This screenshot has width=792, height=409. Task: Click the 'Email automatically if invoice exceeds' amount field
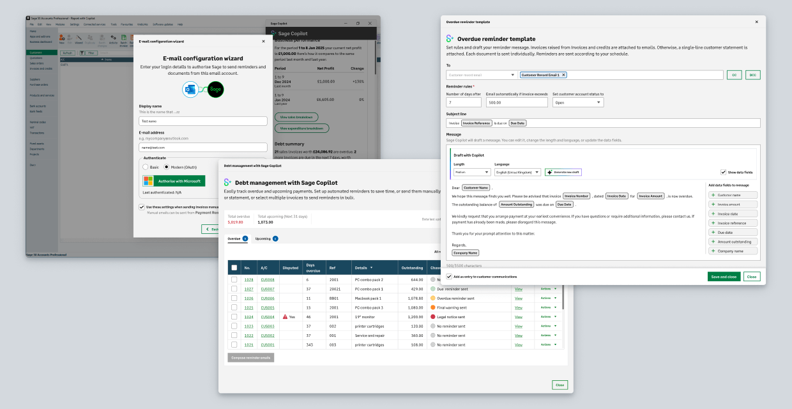517,102
